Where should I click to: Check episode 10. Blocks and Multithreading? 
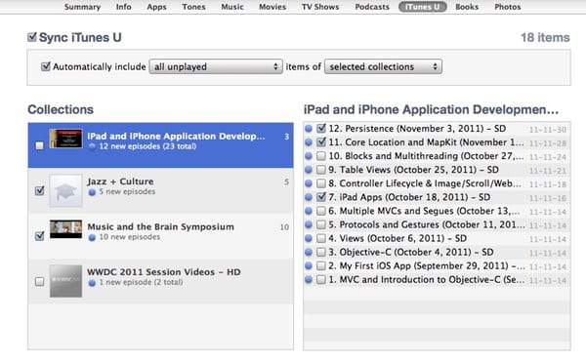[321, 156]
